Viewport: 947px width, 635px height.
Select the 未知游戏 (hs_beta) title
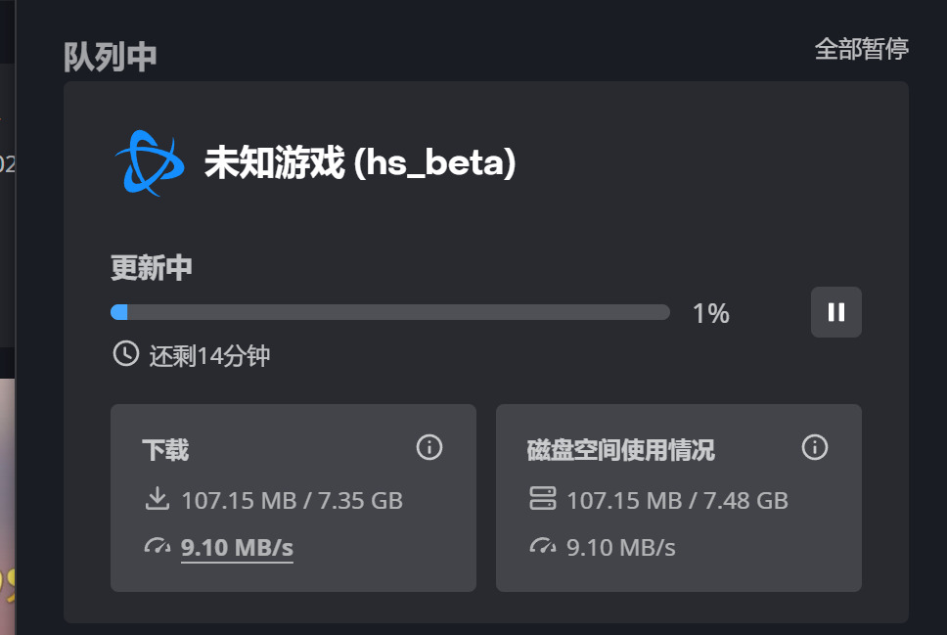pos(361,162)
